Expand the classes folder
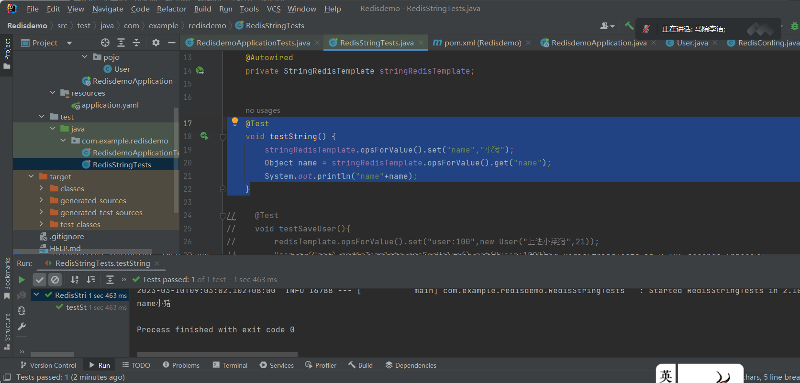Screen dimensions: 800x383 pyautogui.click(x=42, y=188)
